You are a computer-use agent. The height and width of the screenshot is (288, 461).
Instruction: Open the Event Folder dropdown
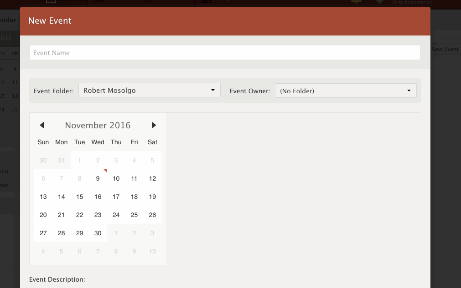click(x=150, y=91)
